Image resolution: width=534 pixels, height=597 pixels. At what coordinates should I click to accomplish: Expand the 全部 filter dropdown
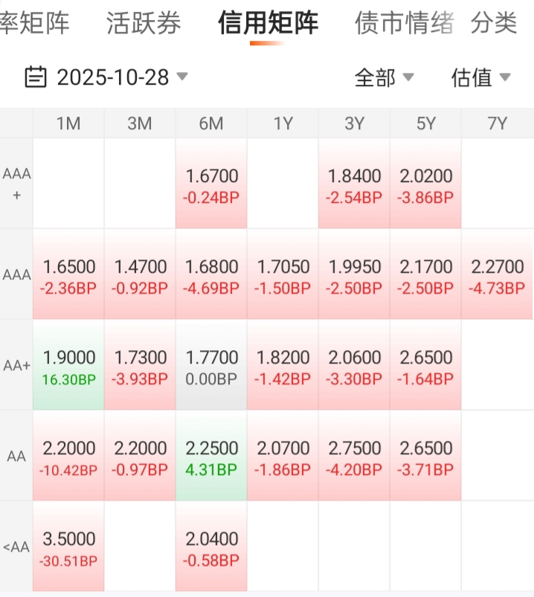coord(384,77)
